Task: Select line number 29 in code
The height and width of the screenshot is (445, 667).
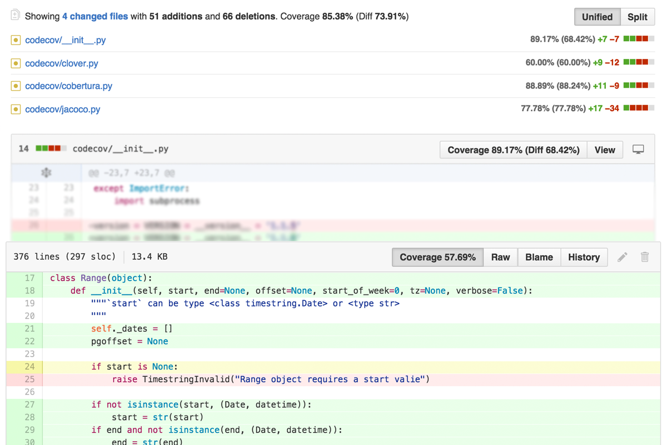Action: pyautogui.click(x=29, y=430)
